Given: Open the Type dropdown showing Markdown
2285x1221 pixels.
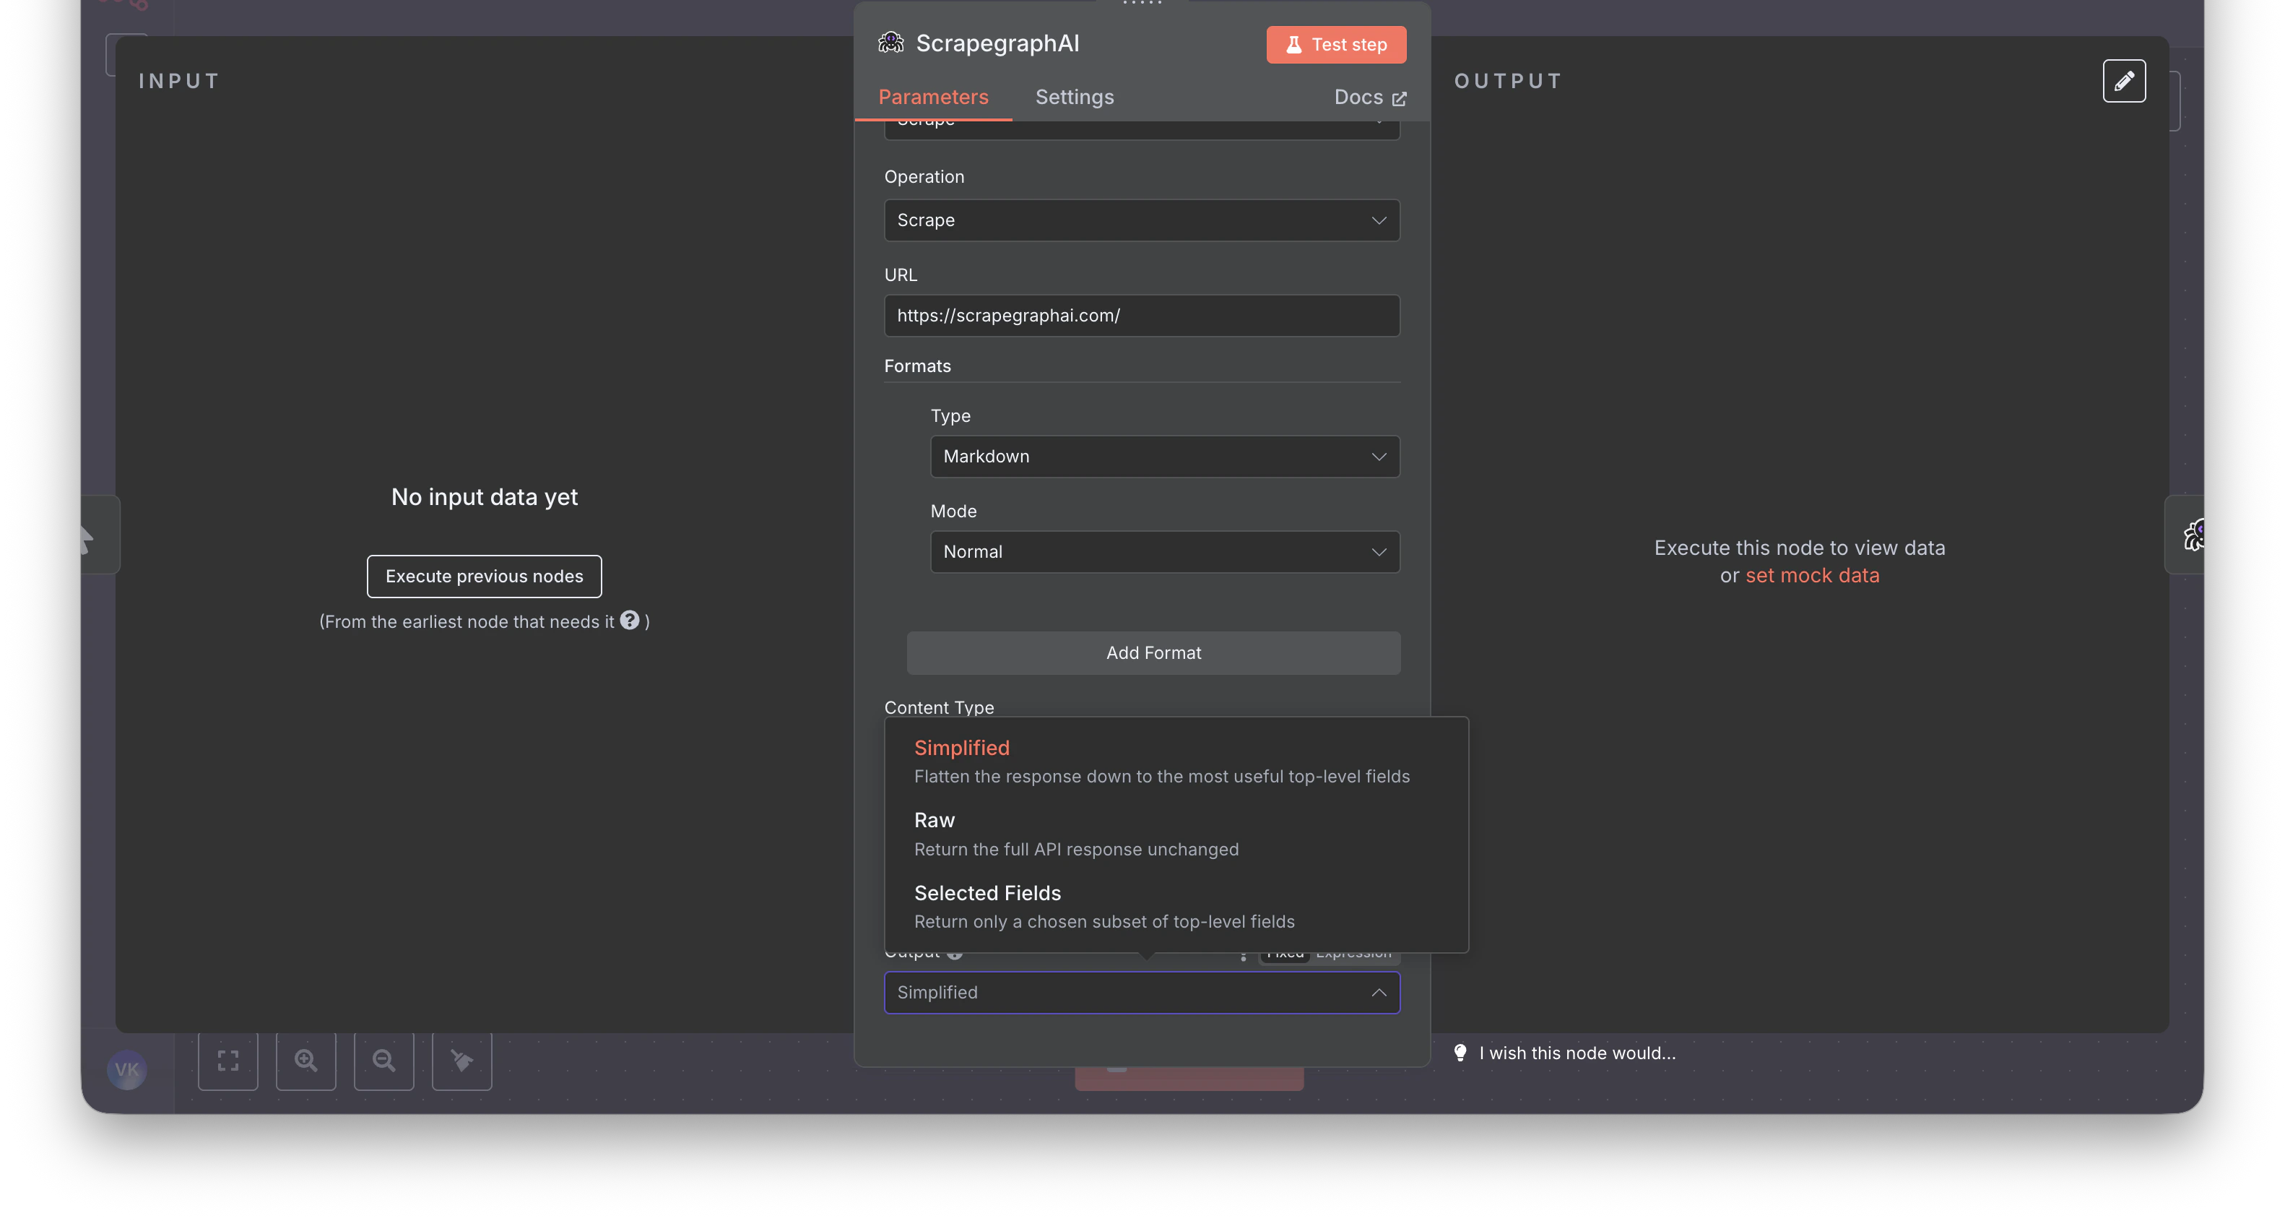Looking at the screenshot, I should coord(1165,456).
